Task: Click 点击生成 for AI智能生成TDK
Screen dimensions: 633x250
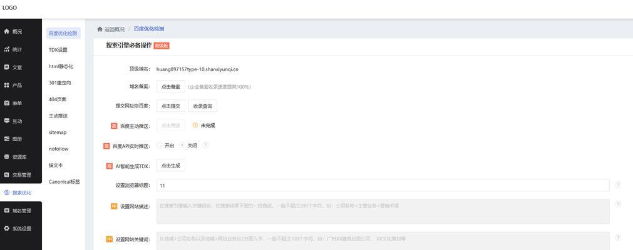Action: point(170,166)
